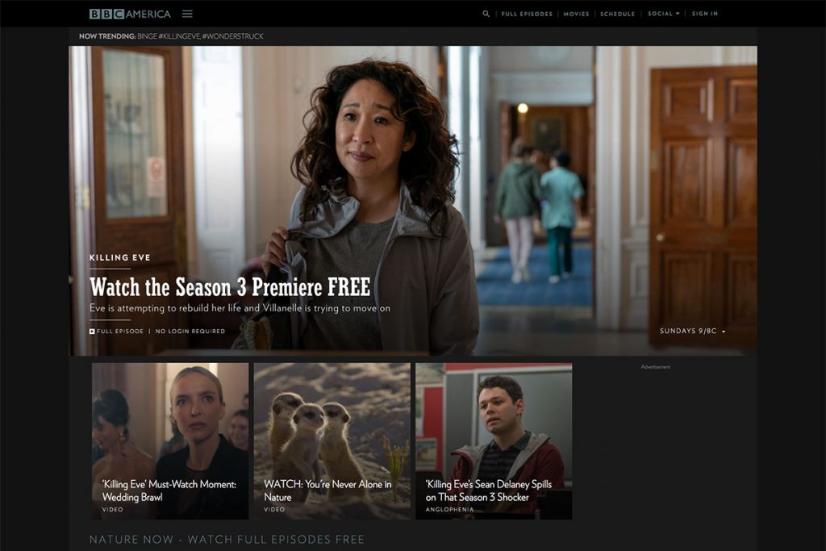This screenshot has width=826, height=551.
Task: Open Sean Delaney Season 3 Shocker article
Action: click(494, 441)
